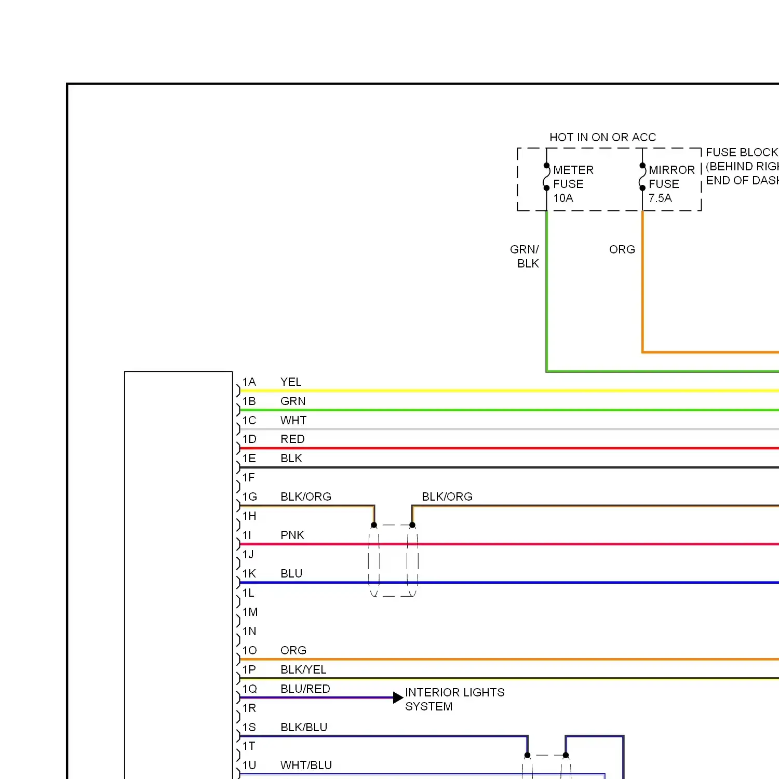779x779 pixels.
Task: Select connector pin 1A label
Action: point(249,382)
